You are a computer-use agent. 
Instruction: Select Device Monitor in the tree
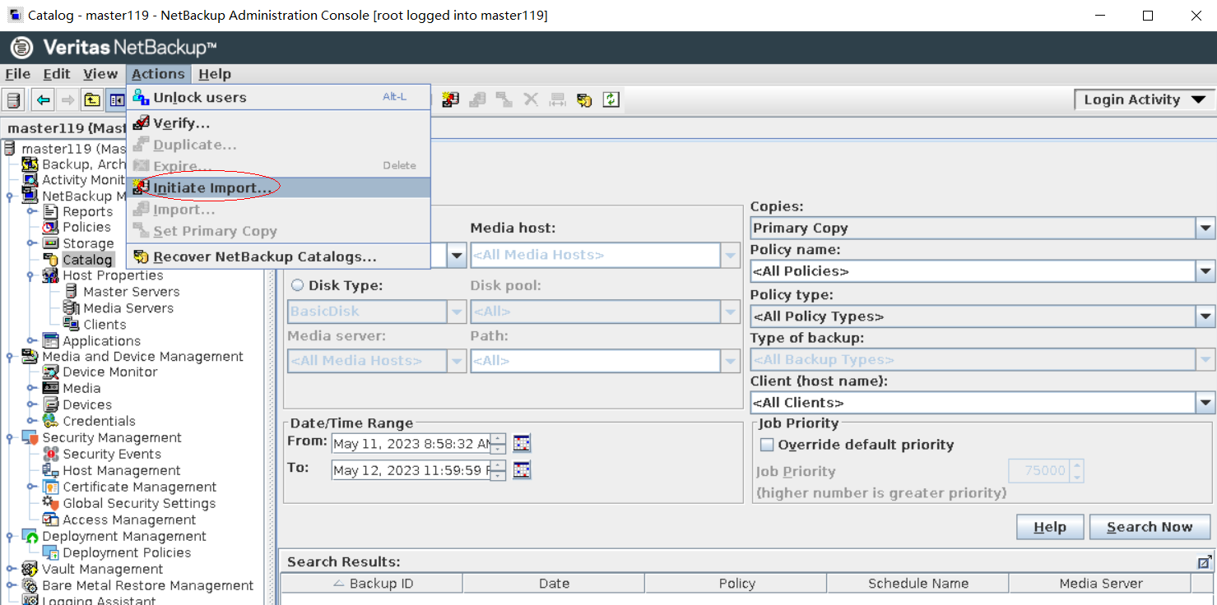[109, 372]
